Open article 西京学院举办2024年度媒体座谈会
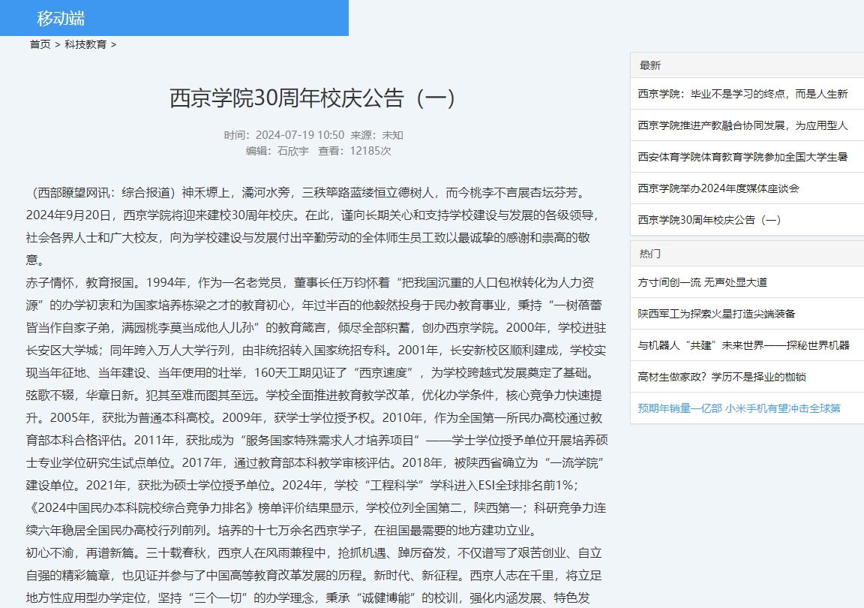Screen dimensions: 864x608 [x=718, y=188]
